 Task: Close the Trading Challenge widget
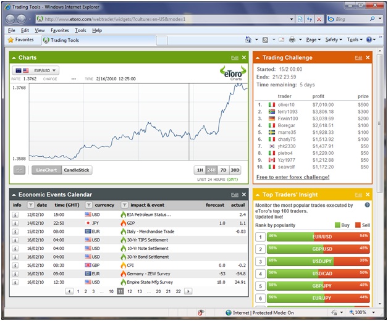tap(368, 57)
